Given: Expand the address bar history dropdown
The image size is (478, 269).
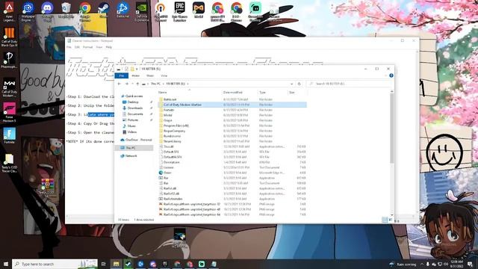Looking at the screenshot, I should coord(292,84).
